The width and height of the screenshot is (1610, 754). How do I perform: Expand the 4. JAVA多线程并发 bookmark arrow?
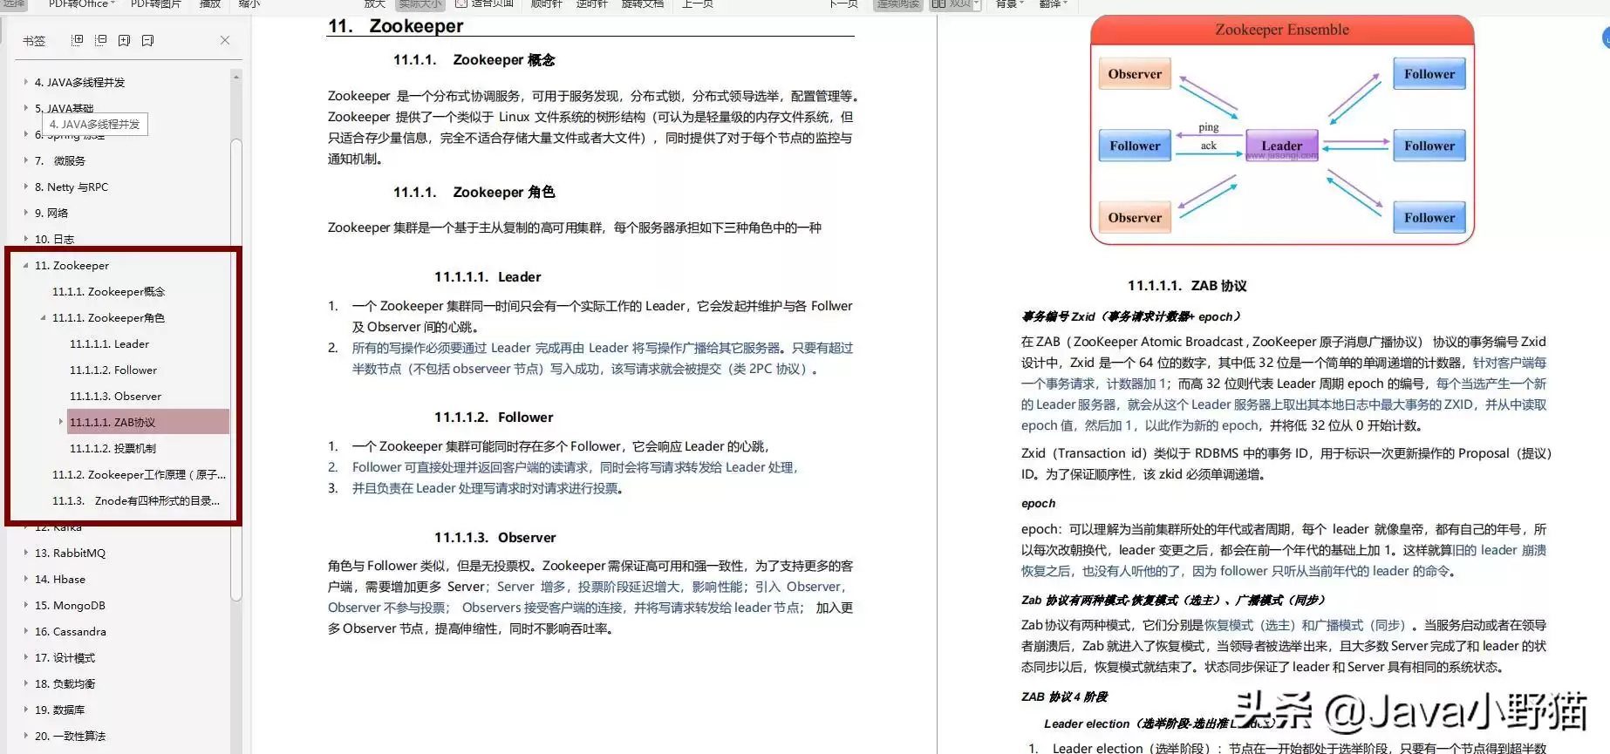(25, 82)
